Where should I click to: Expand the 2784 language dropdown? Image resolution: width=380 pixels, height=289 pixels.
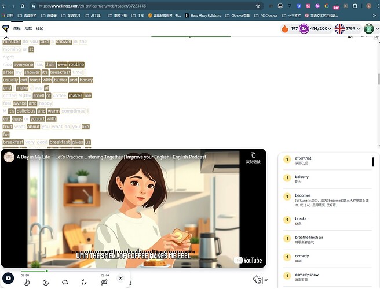coord(358,29)
